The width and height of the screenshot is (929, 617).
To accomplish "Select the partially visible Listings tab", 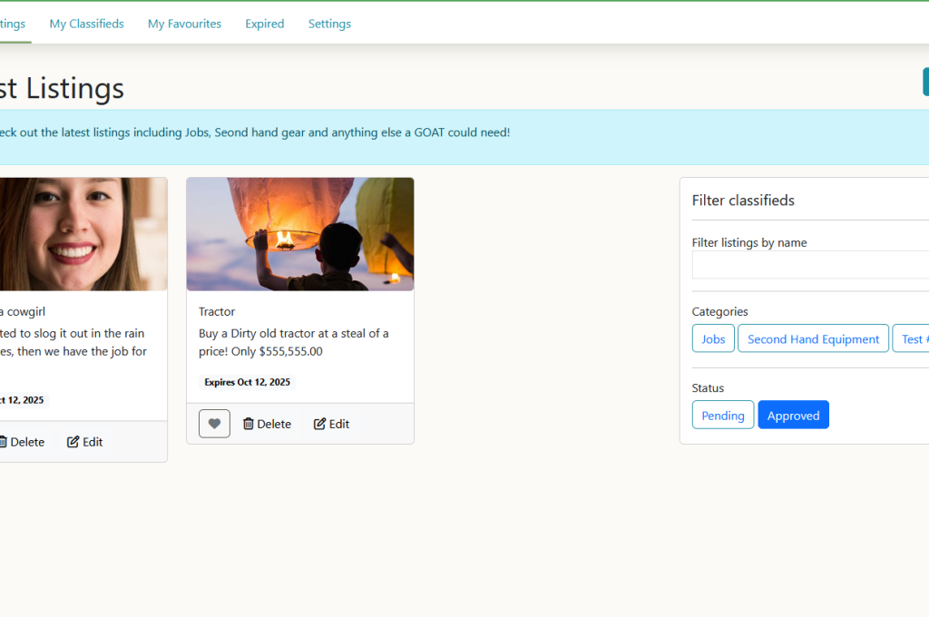I will pyautogui.click(x=12, y=24).
